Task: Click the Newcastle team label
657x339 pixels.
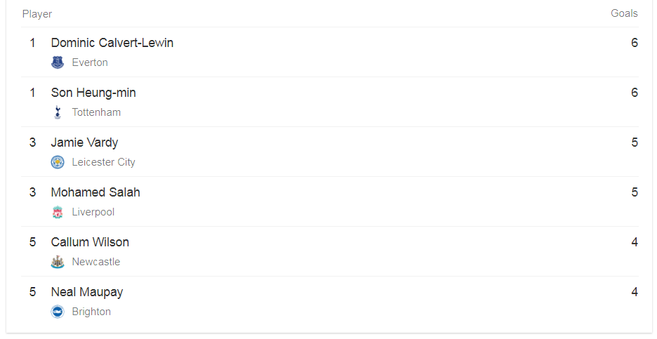Action: [96, 262]
